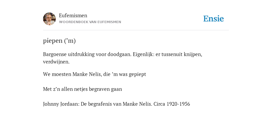Image resolution: width=272 pixels, height=136 pixels.
Task: Click the heading piepen ('m)
Action: [59, 41]
